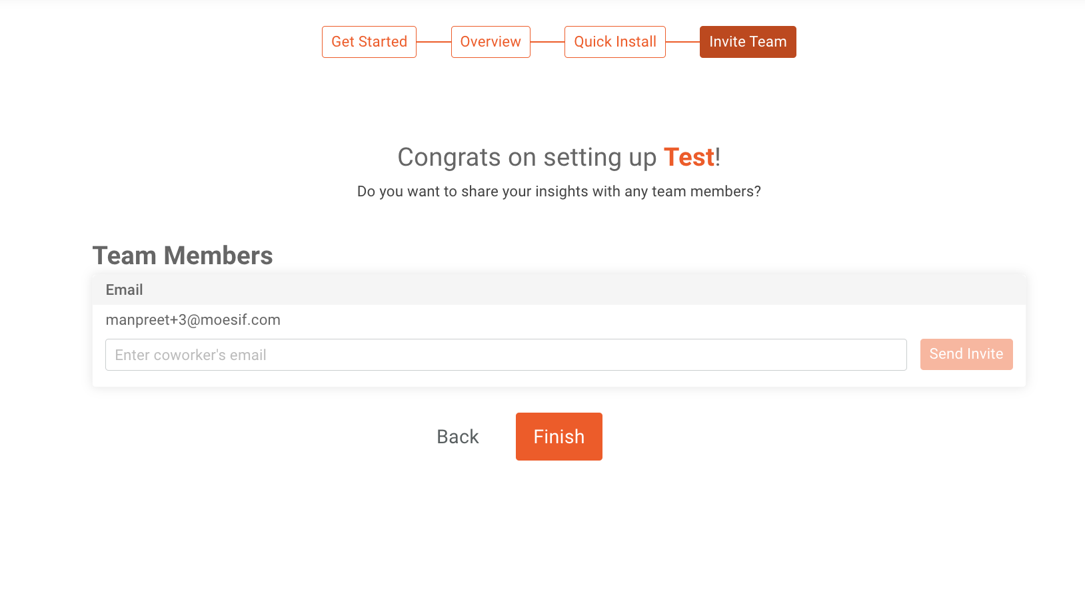This screenshot has height=591, width=1085.
Task: Click the orange Finish button
Action: pyautogui.click(x=559, y=437)
